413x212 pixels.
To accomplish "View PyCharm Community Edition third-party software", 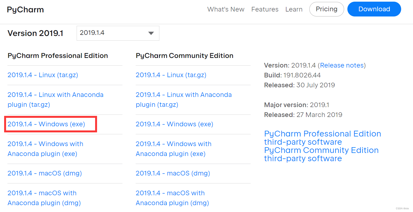I will click(x=321, y=154).
